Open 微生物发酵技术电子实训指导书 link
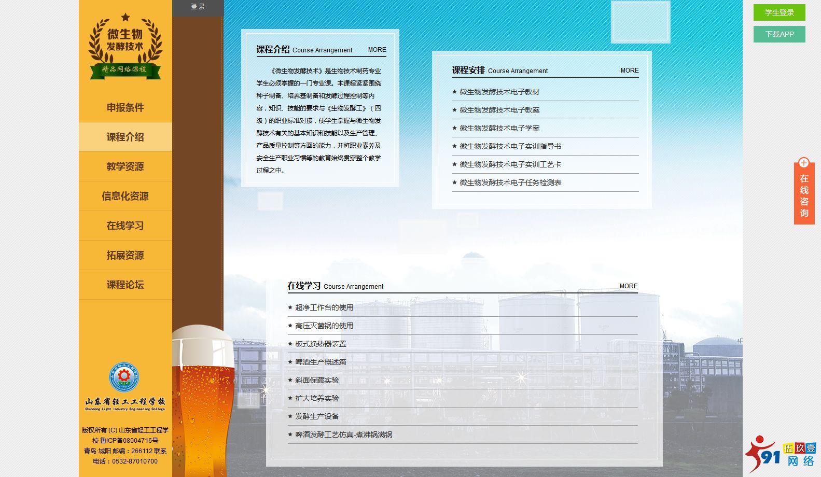Viewport: 821px width, 477px height. (x=510, y=146)
